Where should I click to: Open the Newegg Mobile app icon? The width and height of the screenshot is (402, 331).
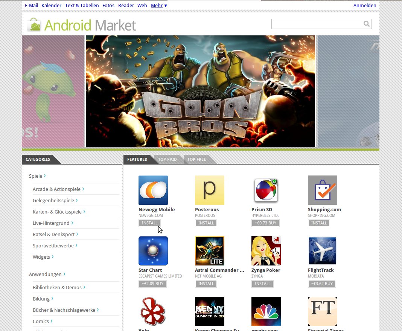[153, 190]
